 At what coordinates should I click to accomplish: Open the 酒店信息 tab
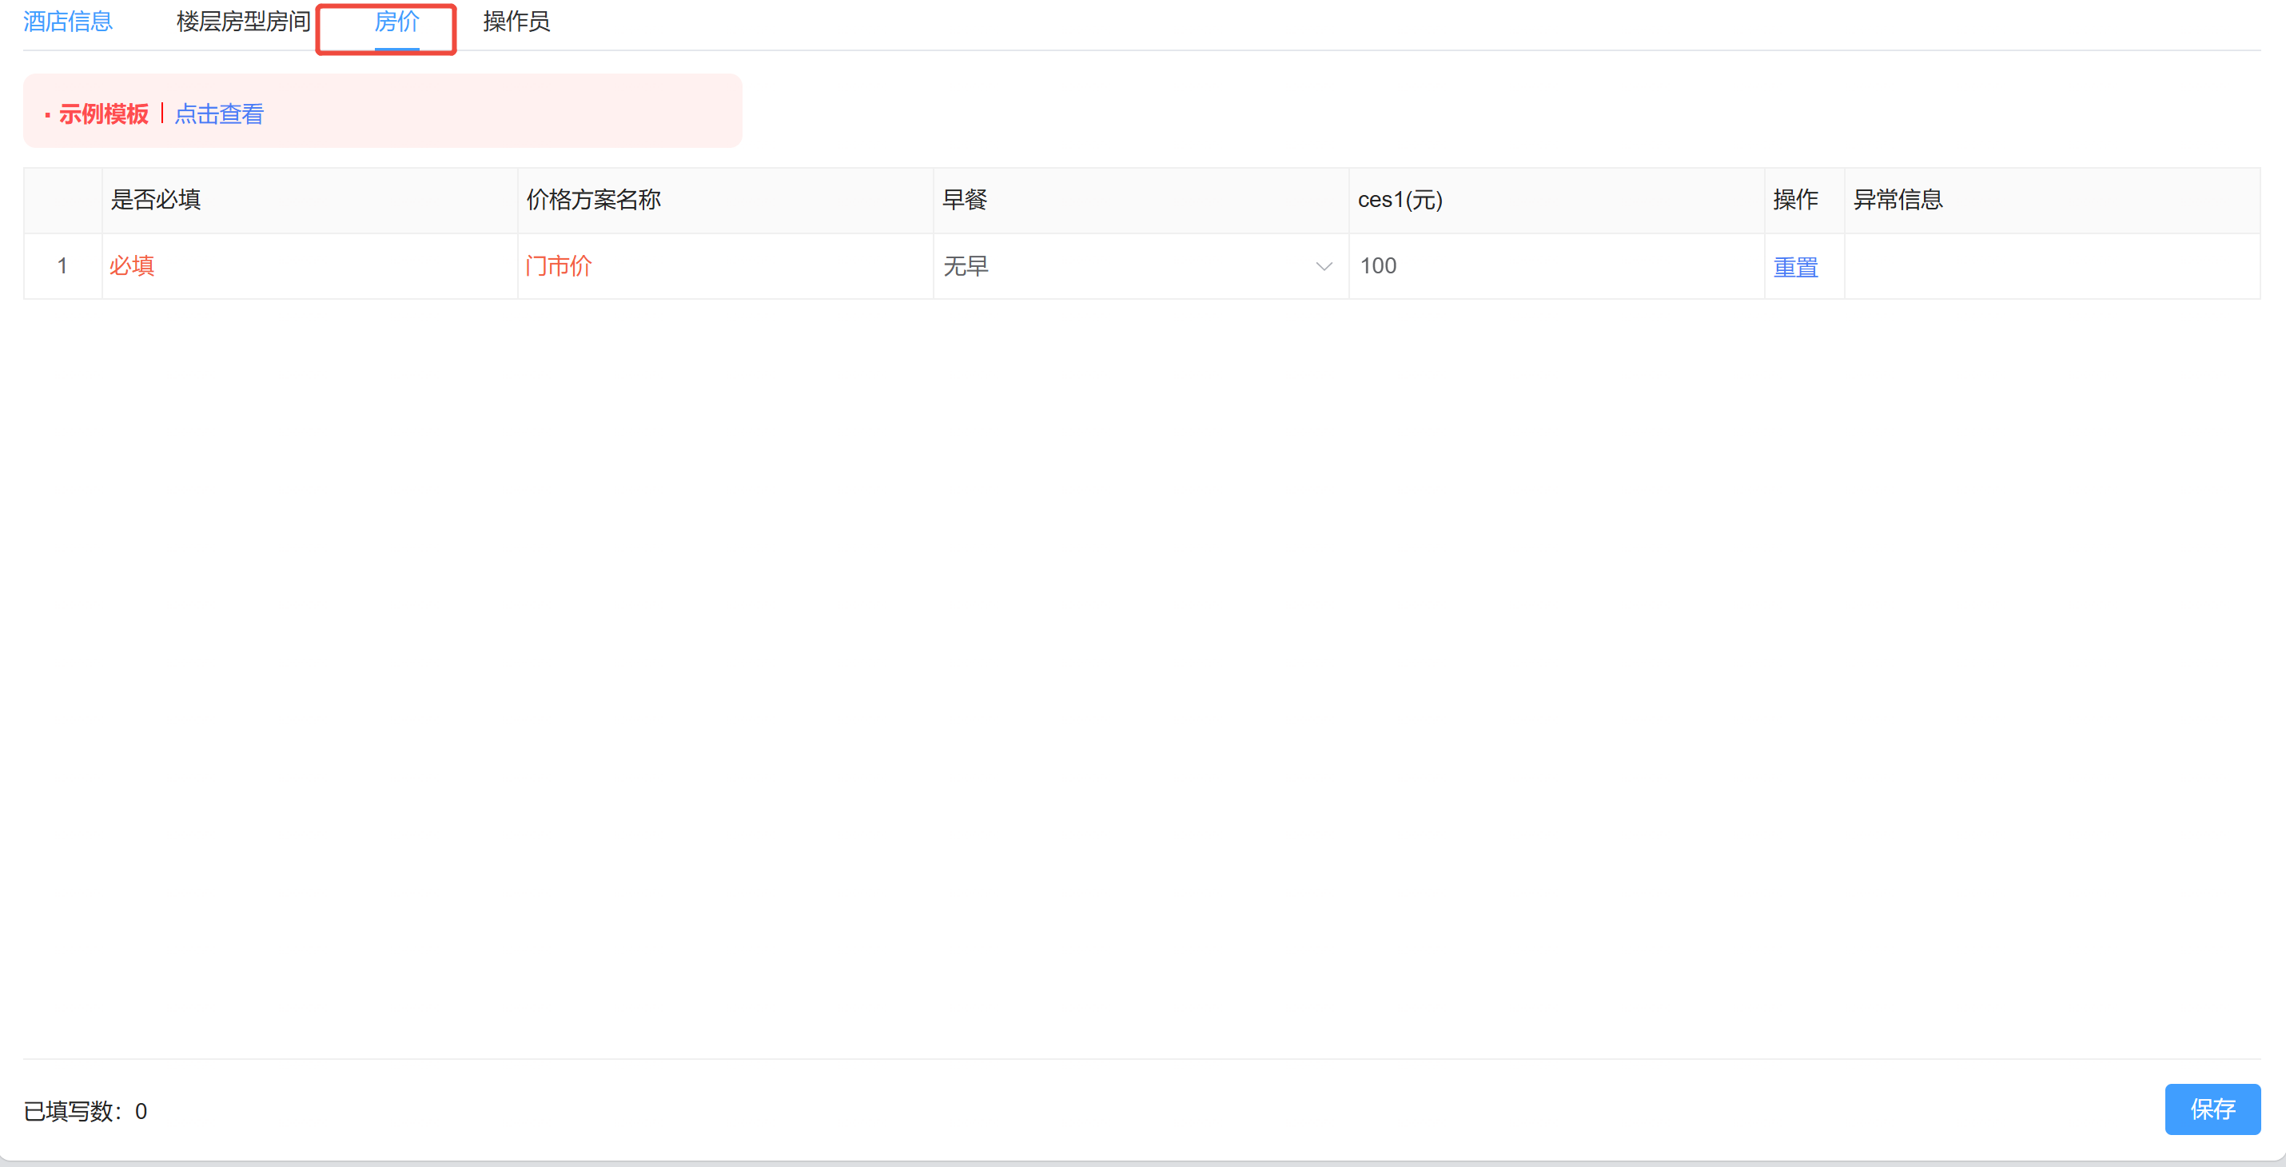[67, 22]
